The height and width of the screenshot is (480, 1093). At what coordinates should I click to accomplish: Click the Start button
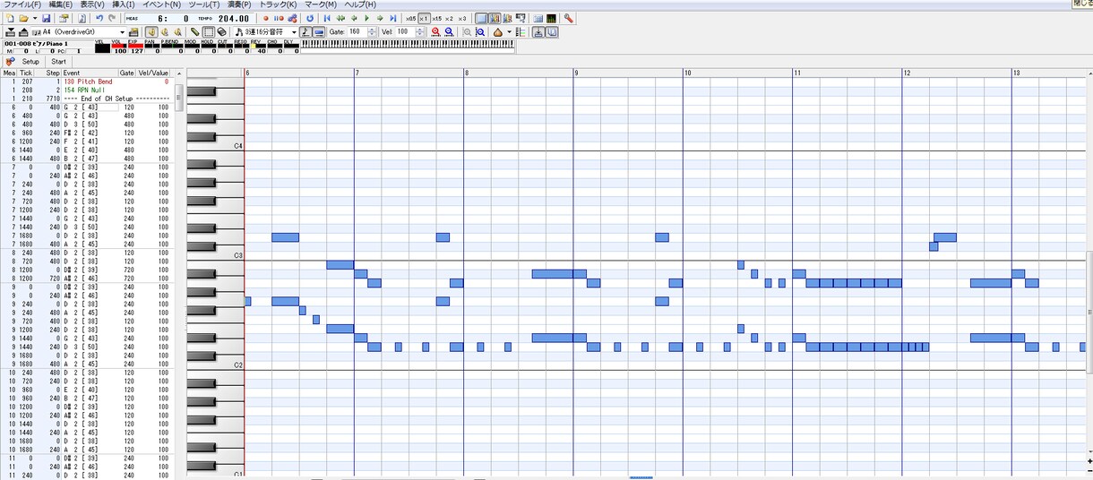(58, 62)
